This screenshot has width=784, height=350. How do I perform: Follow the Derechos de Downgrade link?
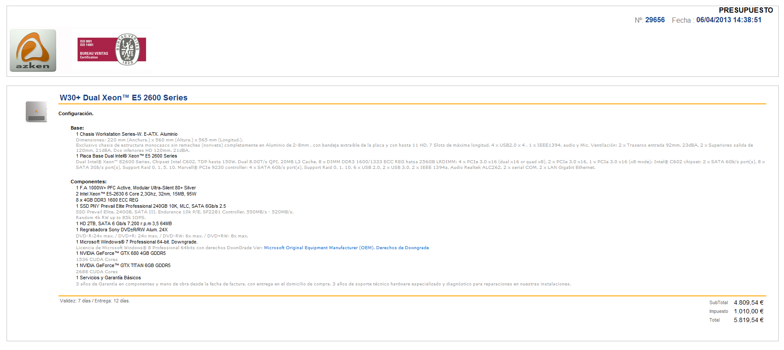[402, 248]
